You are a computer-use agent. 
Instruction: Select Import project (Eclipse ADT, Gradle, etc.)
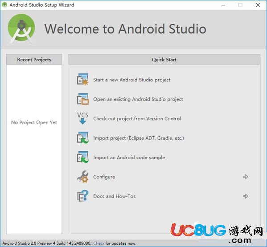(139, 138)
